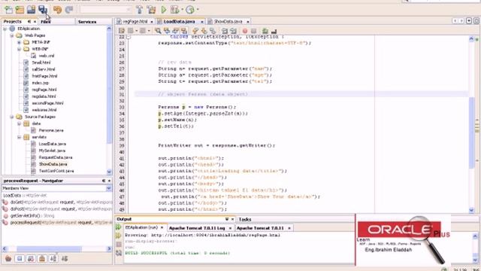This screenshot has width=481, height=271.
Task: Collapse the WEB-INF folder
Action: pyautogui.click(x=19, y=49)
